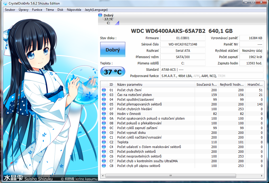Click the blue health orb above the C: drive
This screenshot has width=269, height=183.
100,15
